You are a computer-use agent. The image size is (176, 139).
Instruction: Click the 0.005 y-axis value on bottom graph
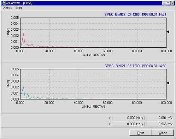[15, 69]
